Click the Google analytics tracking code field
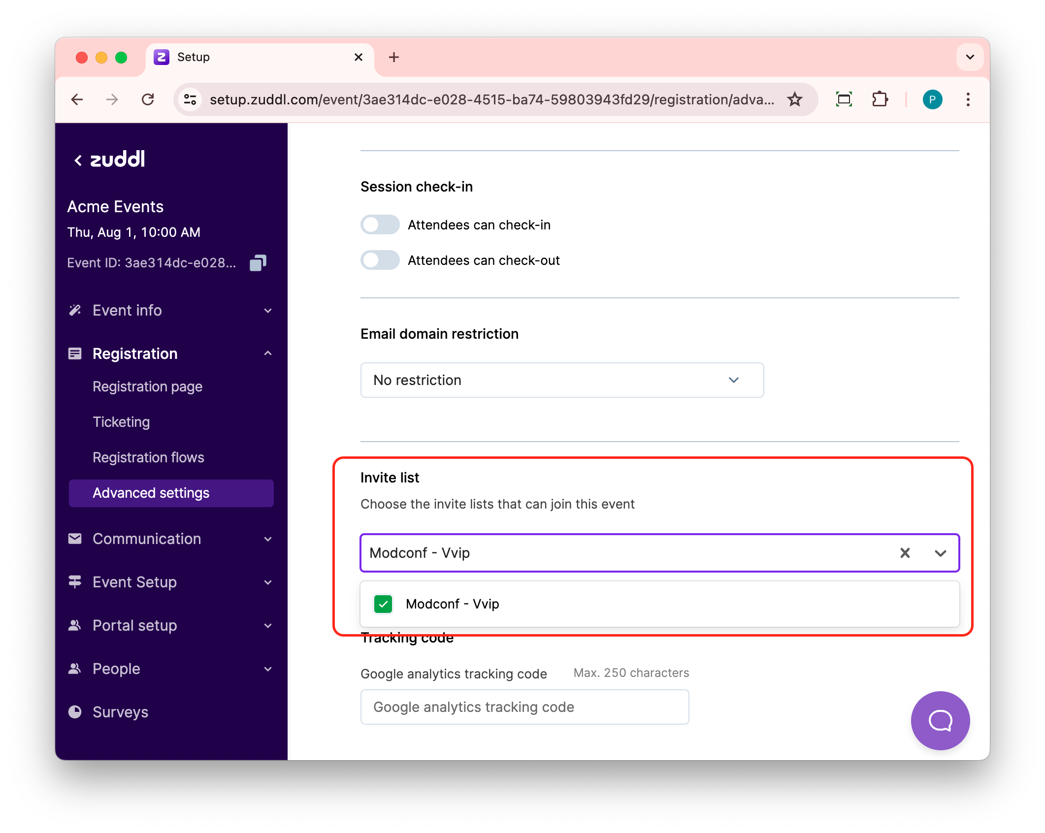The image size is (1045, 833). click(x=524, y=707)
